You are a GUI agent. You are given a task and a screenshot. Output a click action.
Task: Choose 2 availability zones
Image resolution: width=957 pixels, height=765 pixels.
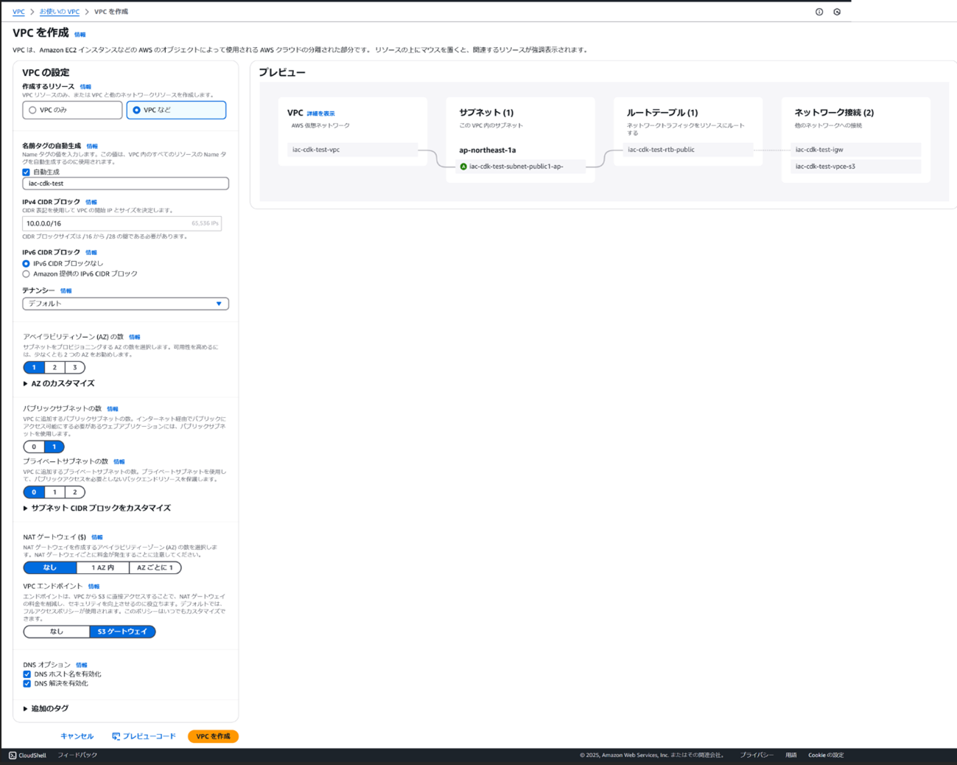(x=55, y=367)
